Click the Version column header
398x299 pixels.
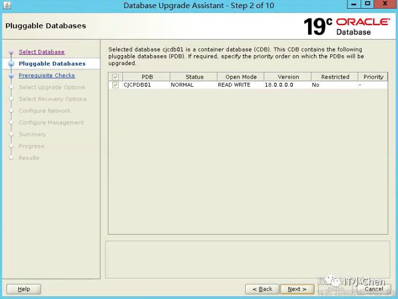(x=288, y=76)
